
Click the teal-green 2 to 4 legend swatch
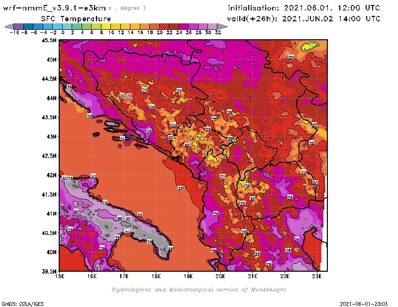pyautogui.click(x=77, y=26)
